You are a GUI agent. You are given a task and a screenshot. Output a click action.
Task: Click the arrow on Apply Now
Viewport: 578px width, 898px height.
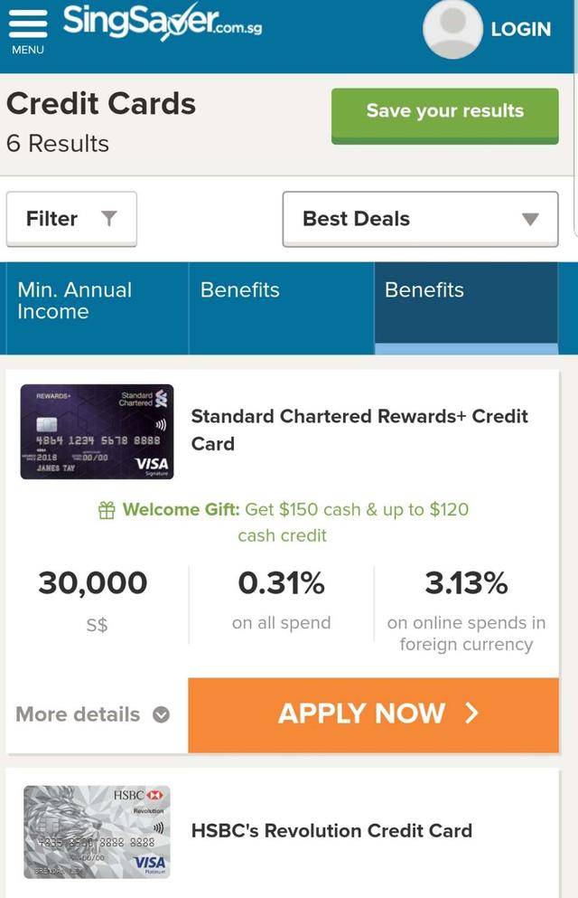471,714
